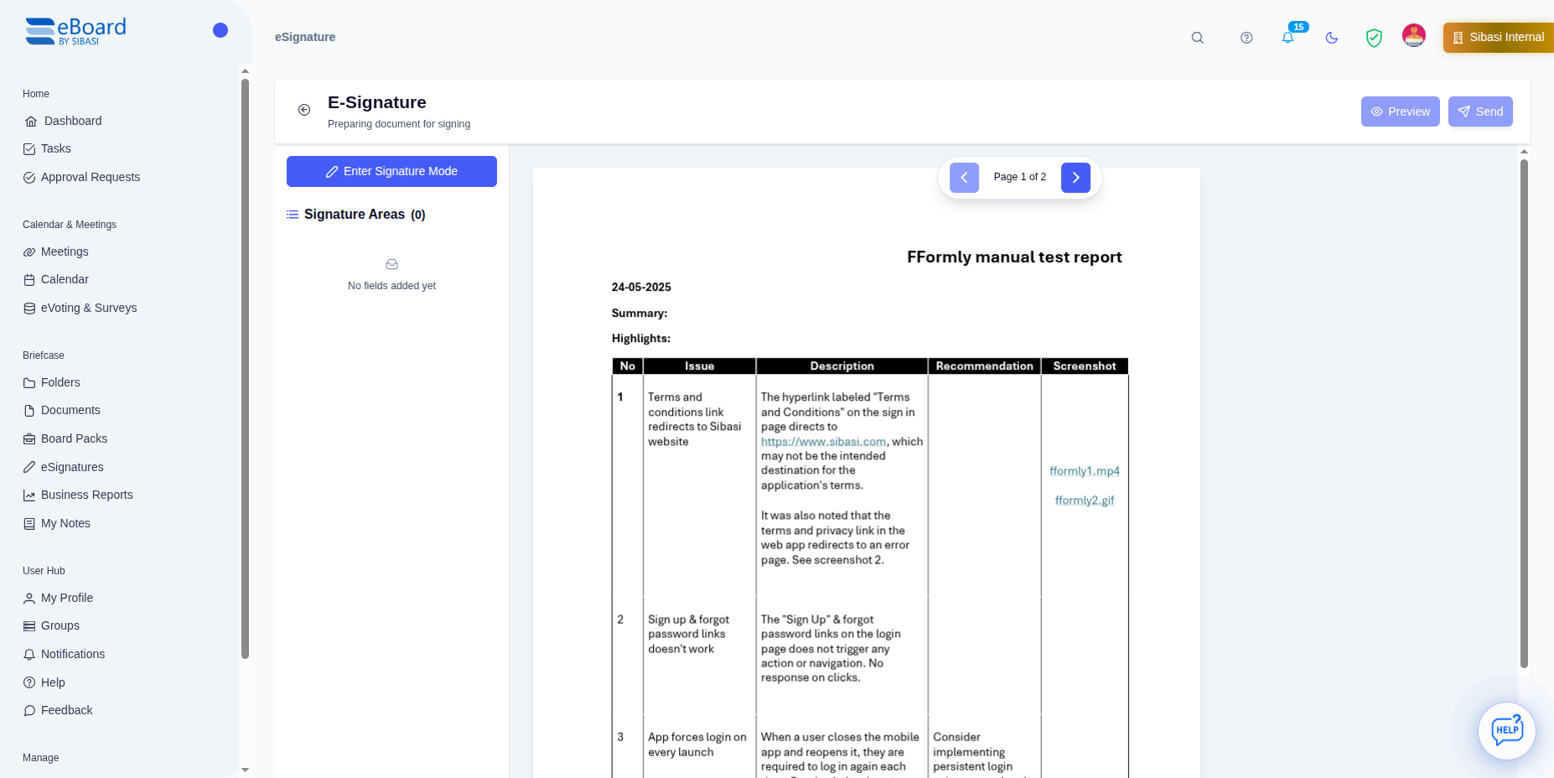The height and width of the screenshot is (778, 1554).
Task: Toggle the blue sidebar collapse dot
Action: [220, 30]
